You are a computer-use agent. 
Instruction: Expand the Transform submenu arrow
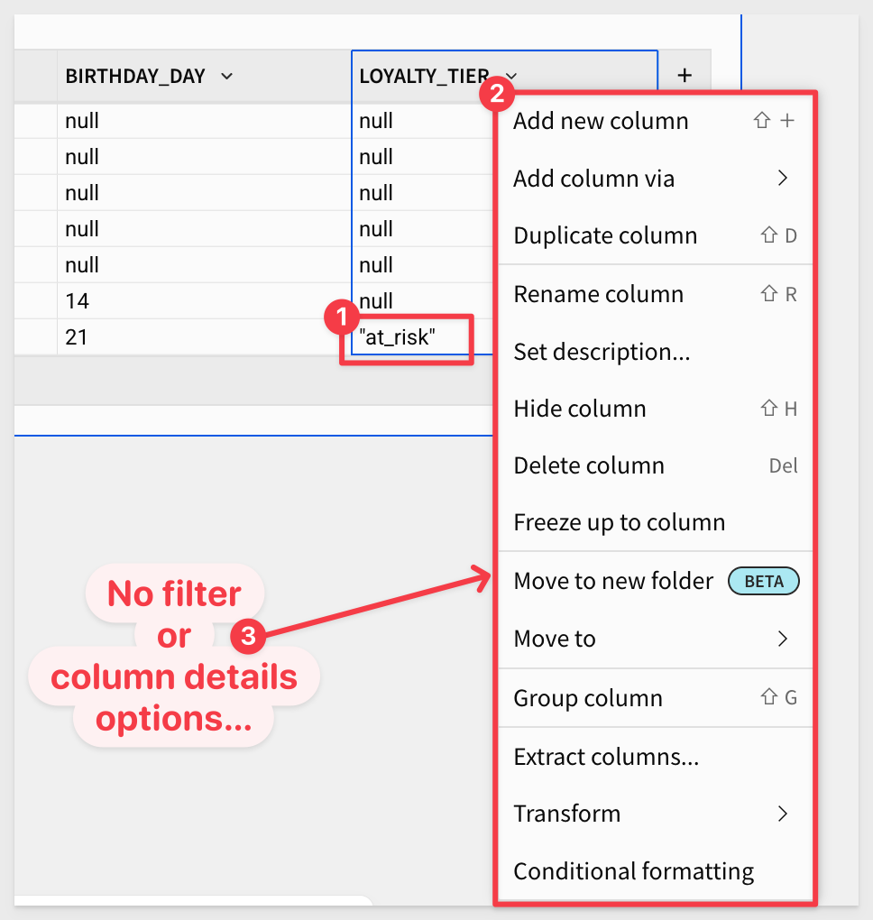coord(782,814)
